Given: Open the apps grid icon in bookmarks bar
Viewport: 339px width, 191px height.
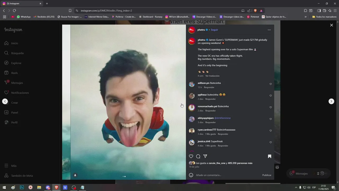Looking at the screenshot, I should [5, 17].
